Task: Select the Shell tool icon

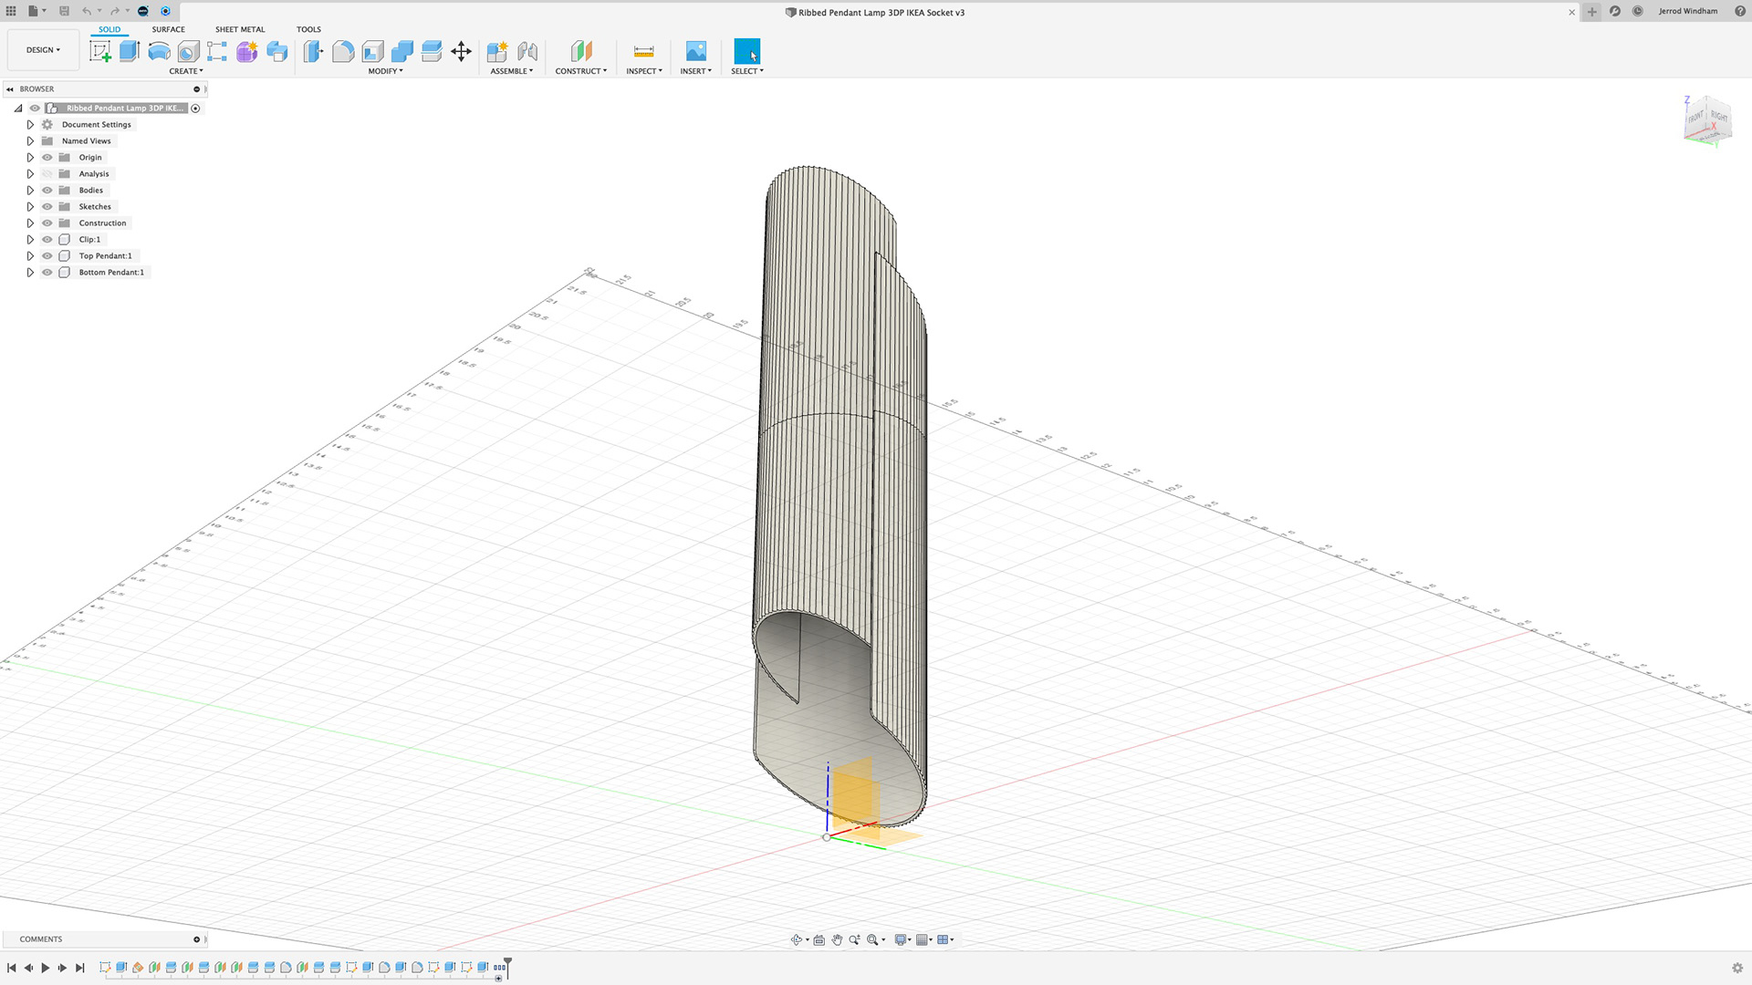Action: tap(372, 52)
